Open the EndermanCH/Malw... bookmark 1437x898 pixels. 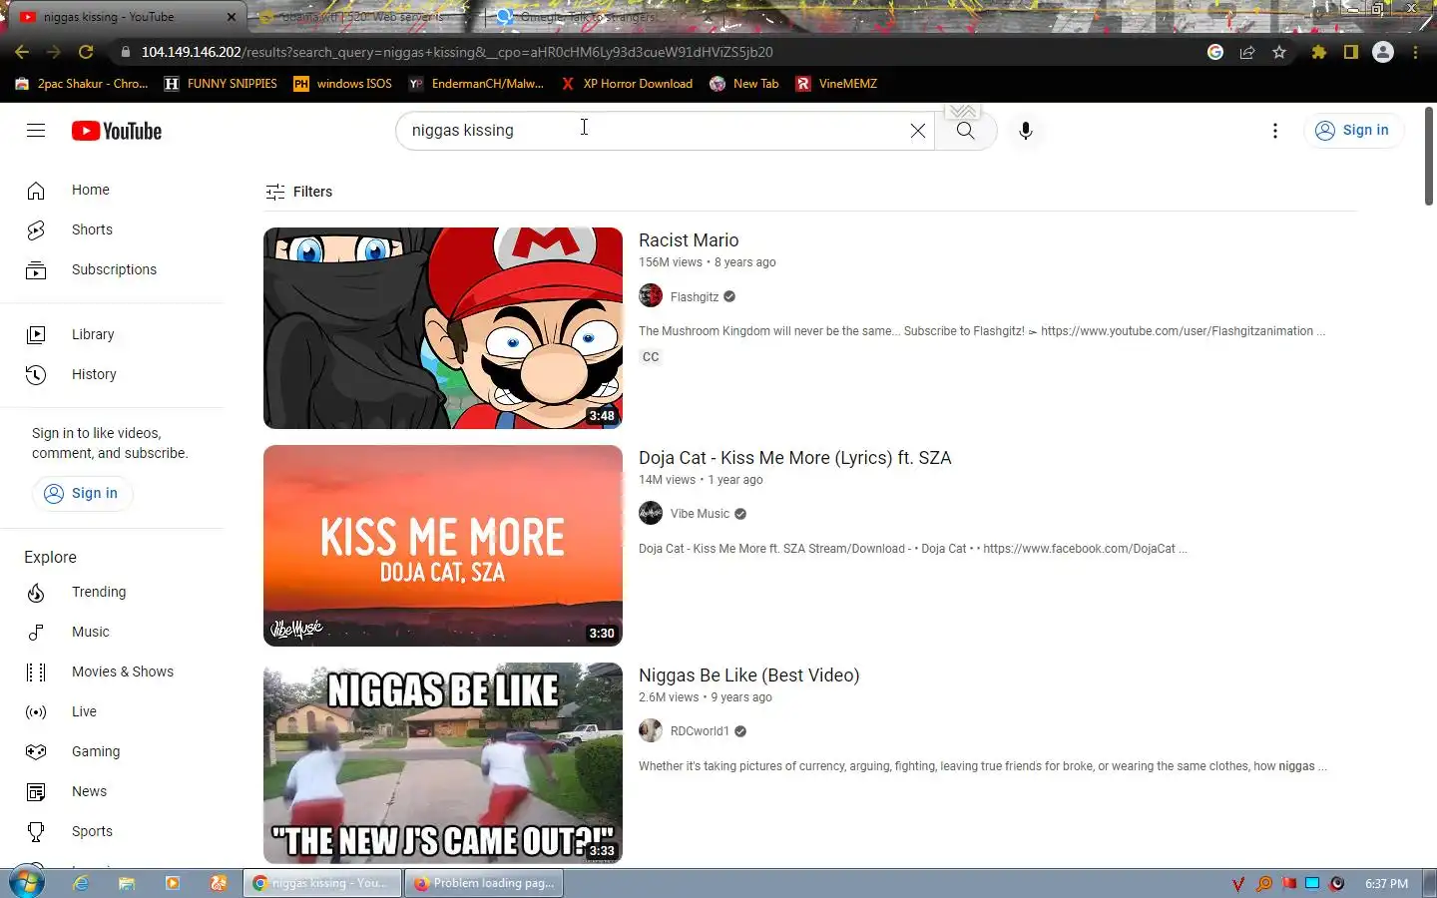pyautogui.click(x=476, y=84)
